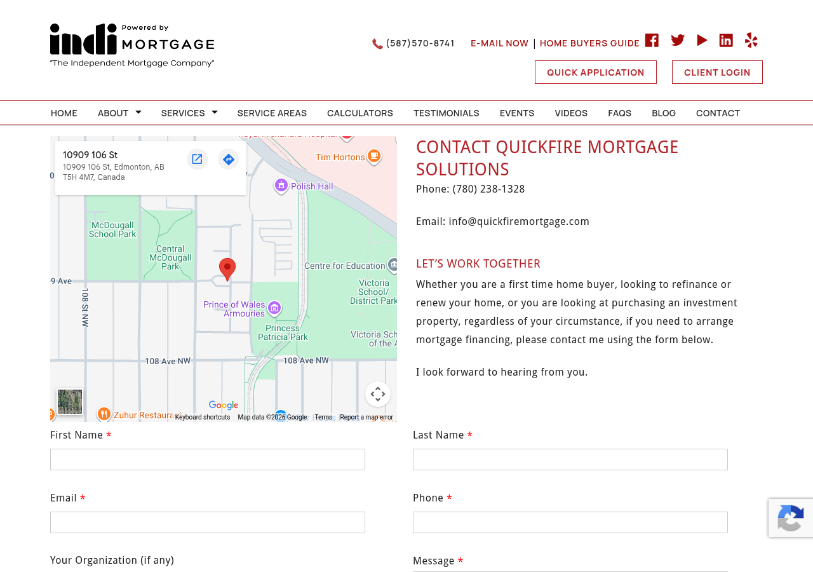
Task: Click the Tim Hortons map marker
Action: pyautogui.click(x=375, y=156)
